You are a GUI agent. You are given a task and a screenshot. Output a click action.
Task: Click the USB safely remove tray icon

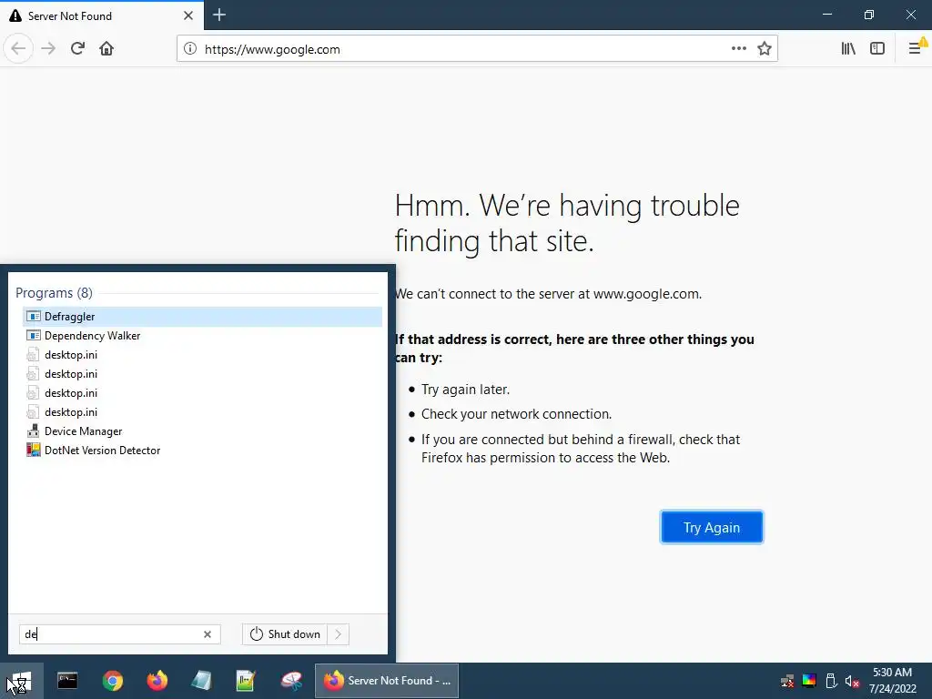point(831,681)
